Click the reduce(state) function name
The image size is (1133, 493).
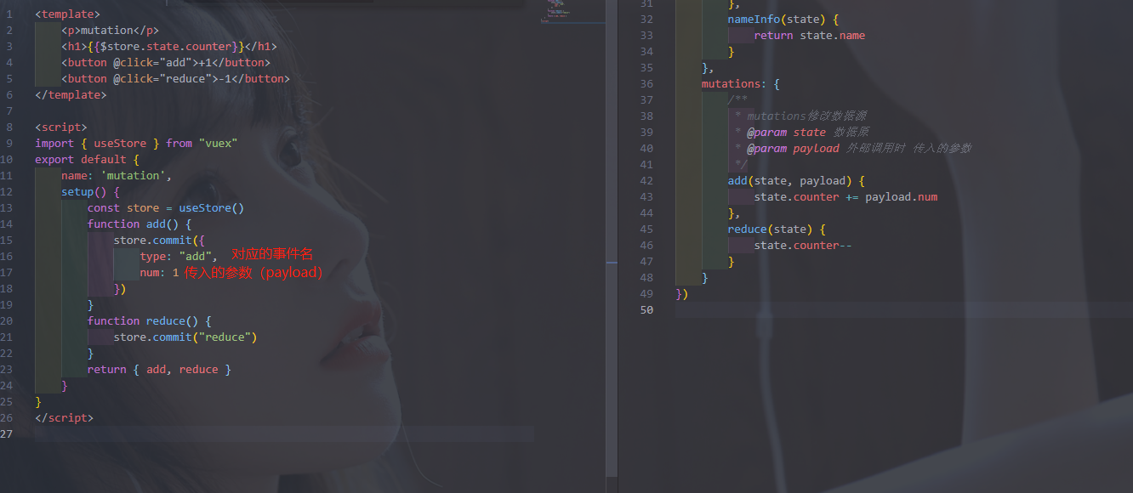click(748, 229)
